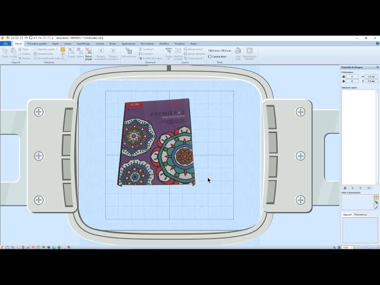Click the Gruppo icon
380x285 pixels.
71,53
